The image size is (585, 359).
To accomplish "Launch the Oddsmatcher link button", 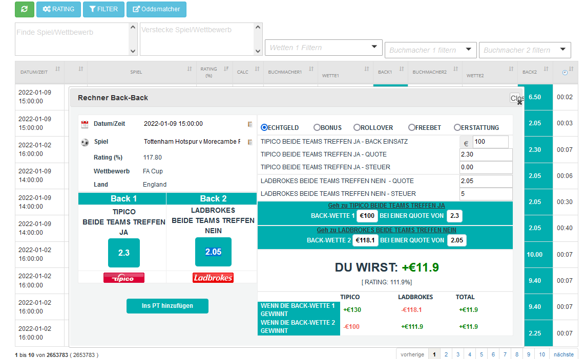I will pyautogui.click(x=156, y=9).
